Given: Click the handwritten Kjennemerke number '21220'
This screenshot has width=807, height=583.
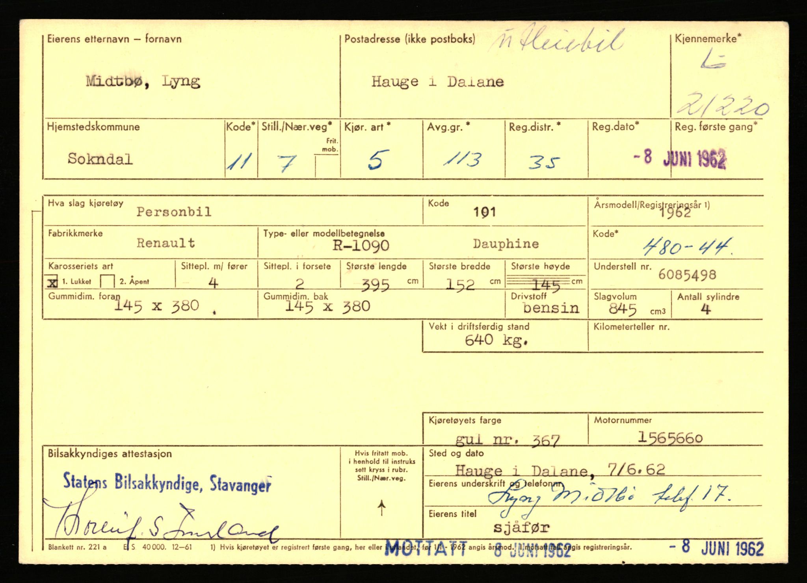Looking at the screenshot, I should [x=723, y=105].
